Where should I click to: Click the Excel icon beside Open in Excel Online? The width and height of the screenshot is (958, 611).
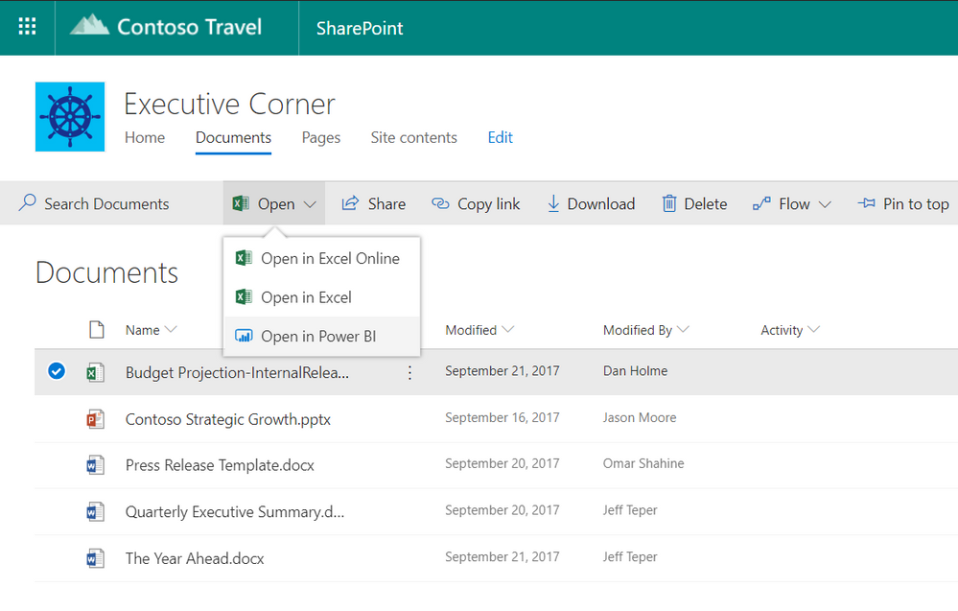point(244,258)
